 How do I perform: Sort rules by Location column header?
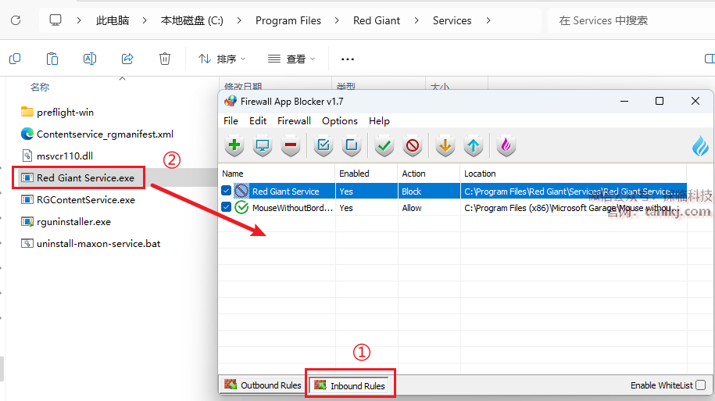(574, 174)
